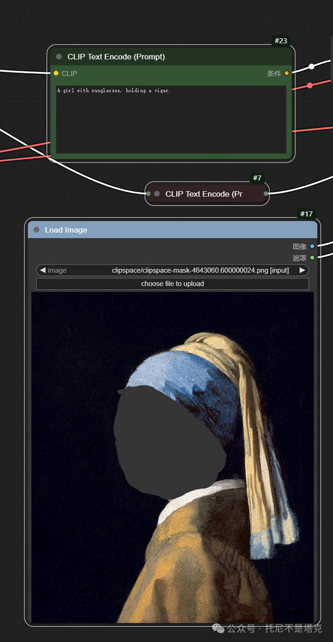The width and height of the screenshot is (333, 642).
Task: Click the blue 图像 output socket
Action: click(312, 246)
